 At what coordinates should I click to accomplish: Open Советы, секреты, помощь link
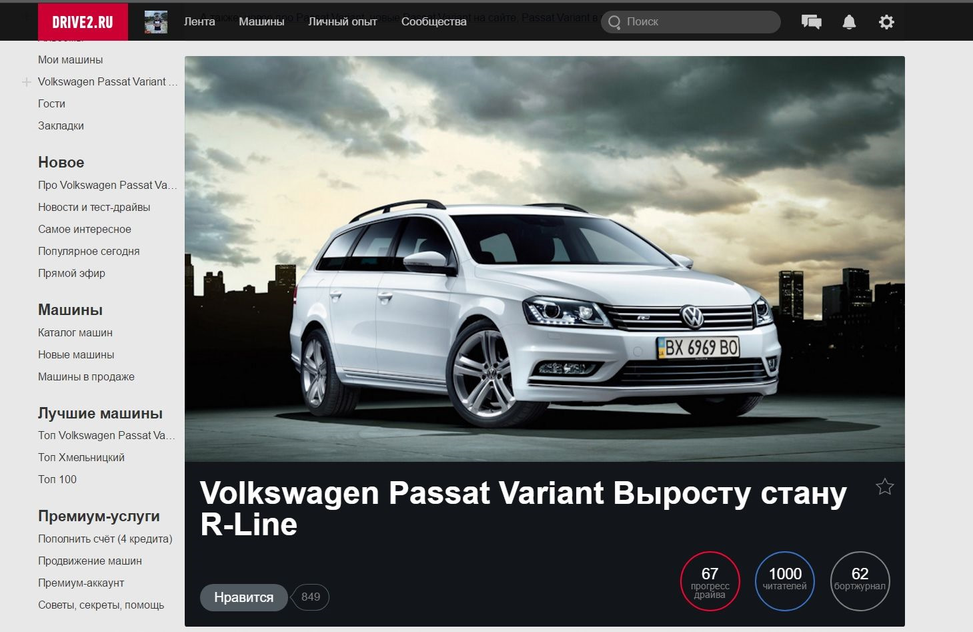[101, 605]
